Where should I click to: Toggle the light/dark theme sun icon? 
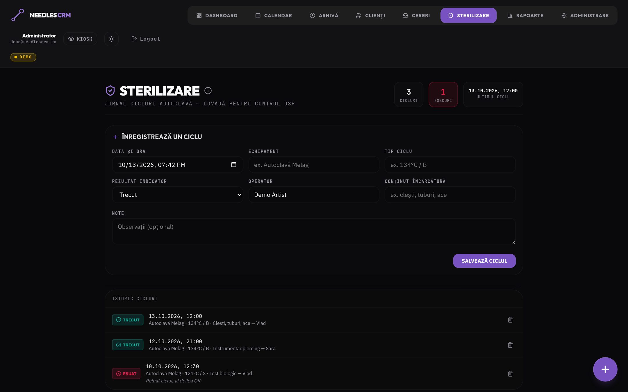pyautogui.click(x=111, y=39)
